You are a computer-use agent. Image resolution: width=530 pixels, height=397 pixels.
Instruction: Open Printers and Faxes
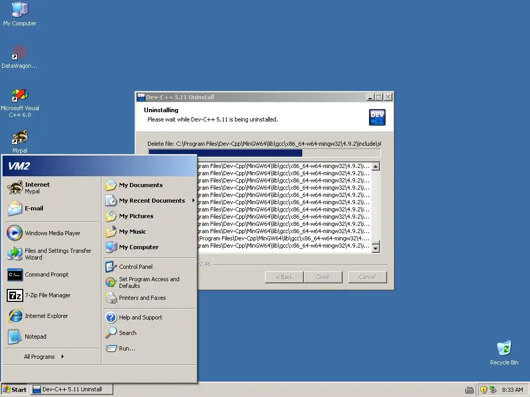(150, 298)
